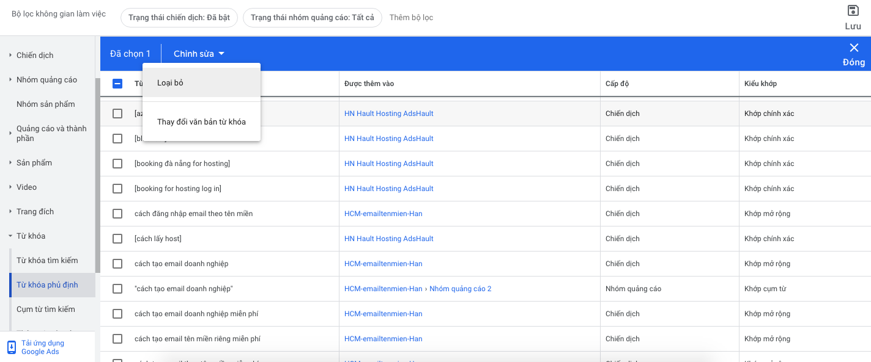Open HCM-emailtenmien-Han link in cách đăng nhập row
Screen dimensions: 871x362
tap(384, 214)
